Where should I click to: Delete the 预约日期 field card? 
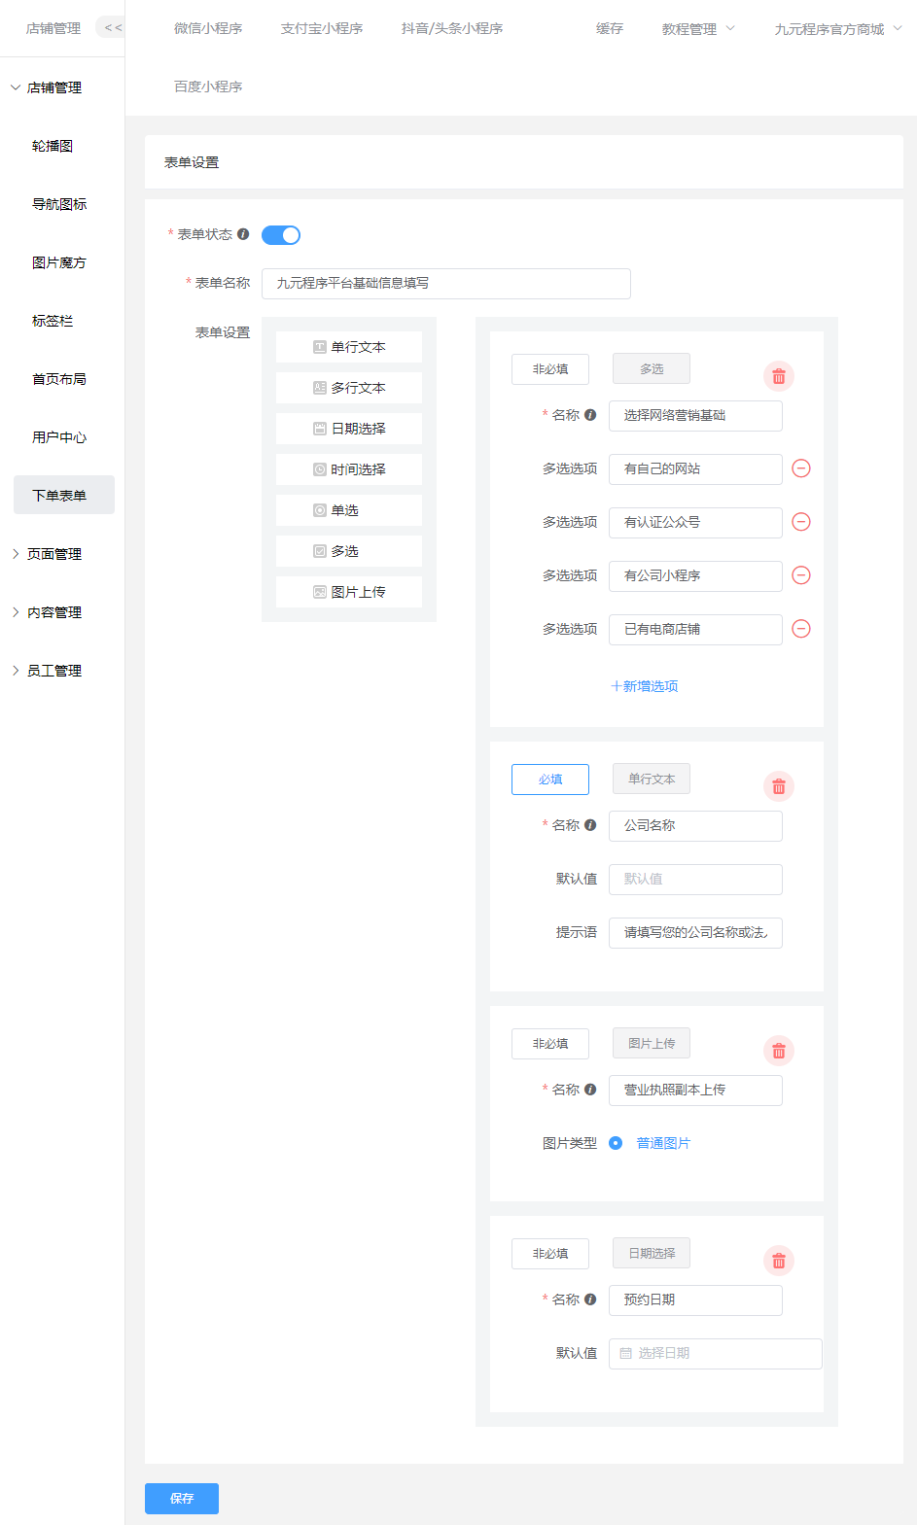778,1261
